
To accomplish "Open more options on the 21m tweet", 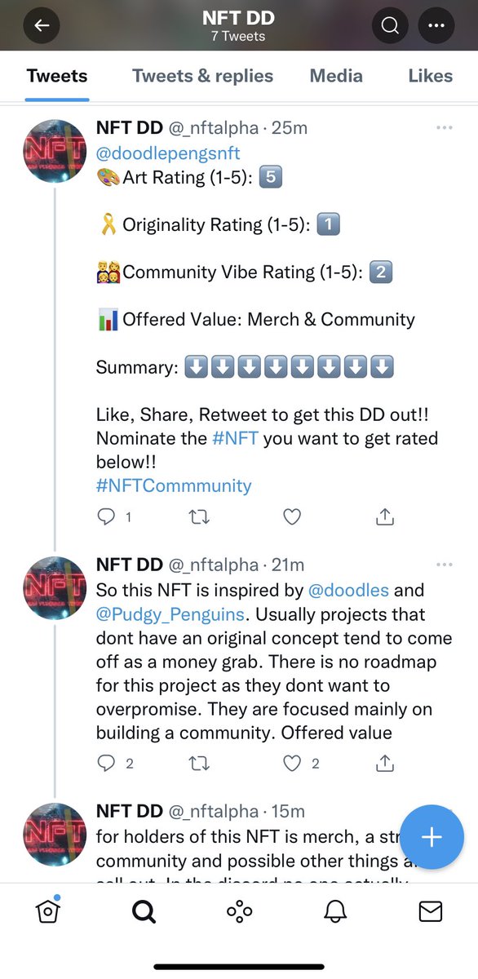I will pyautogui.click(x=445, y=565).
